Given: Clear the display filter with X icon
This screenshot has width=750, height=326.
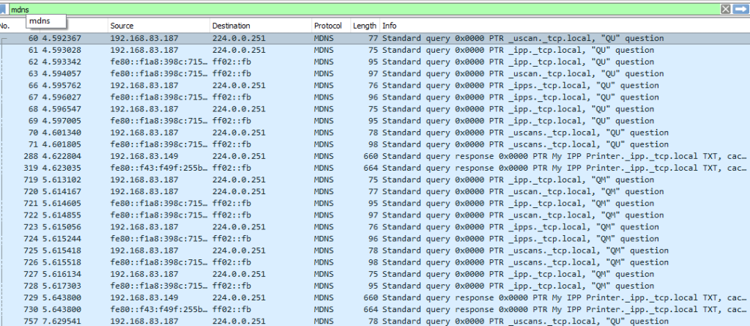Looking at the screenshot, I should click(726, 9).
